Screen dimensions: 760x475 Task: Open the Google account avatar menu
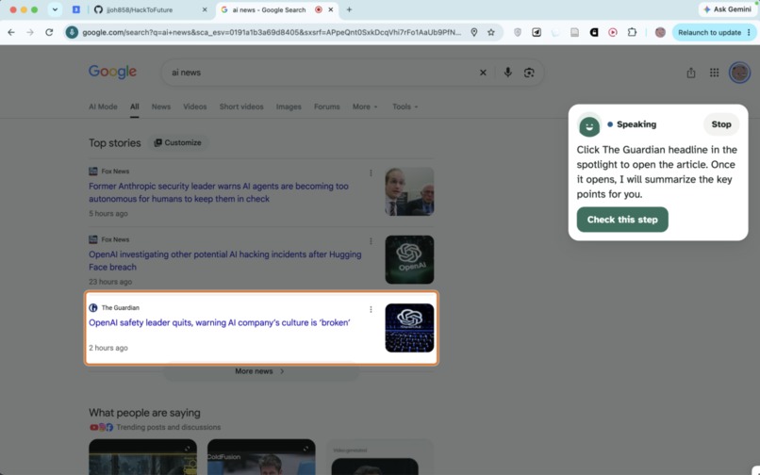point(739,73)
